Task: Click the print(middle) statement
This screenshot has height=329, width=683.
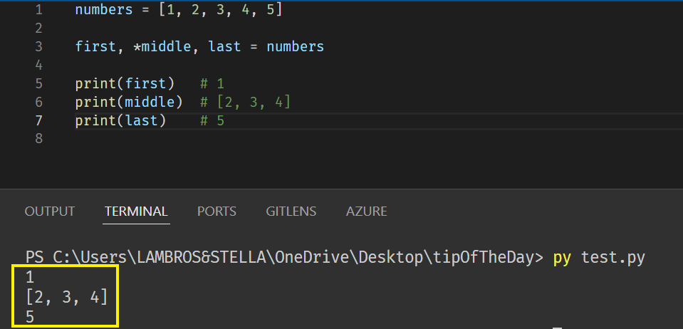Action: [x=129, y=103]
